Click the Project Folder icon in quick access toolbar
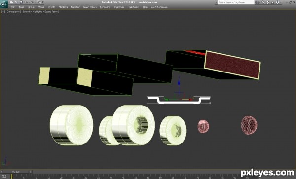The width and height of the screenshot is (296, 179). pos(39,2)
